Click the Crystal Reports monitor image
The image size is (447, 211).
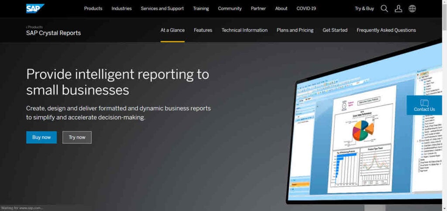[364, 125]
